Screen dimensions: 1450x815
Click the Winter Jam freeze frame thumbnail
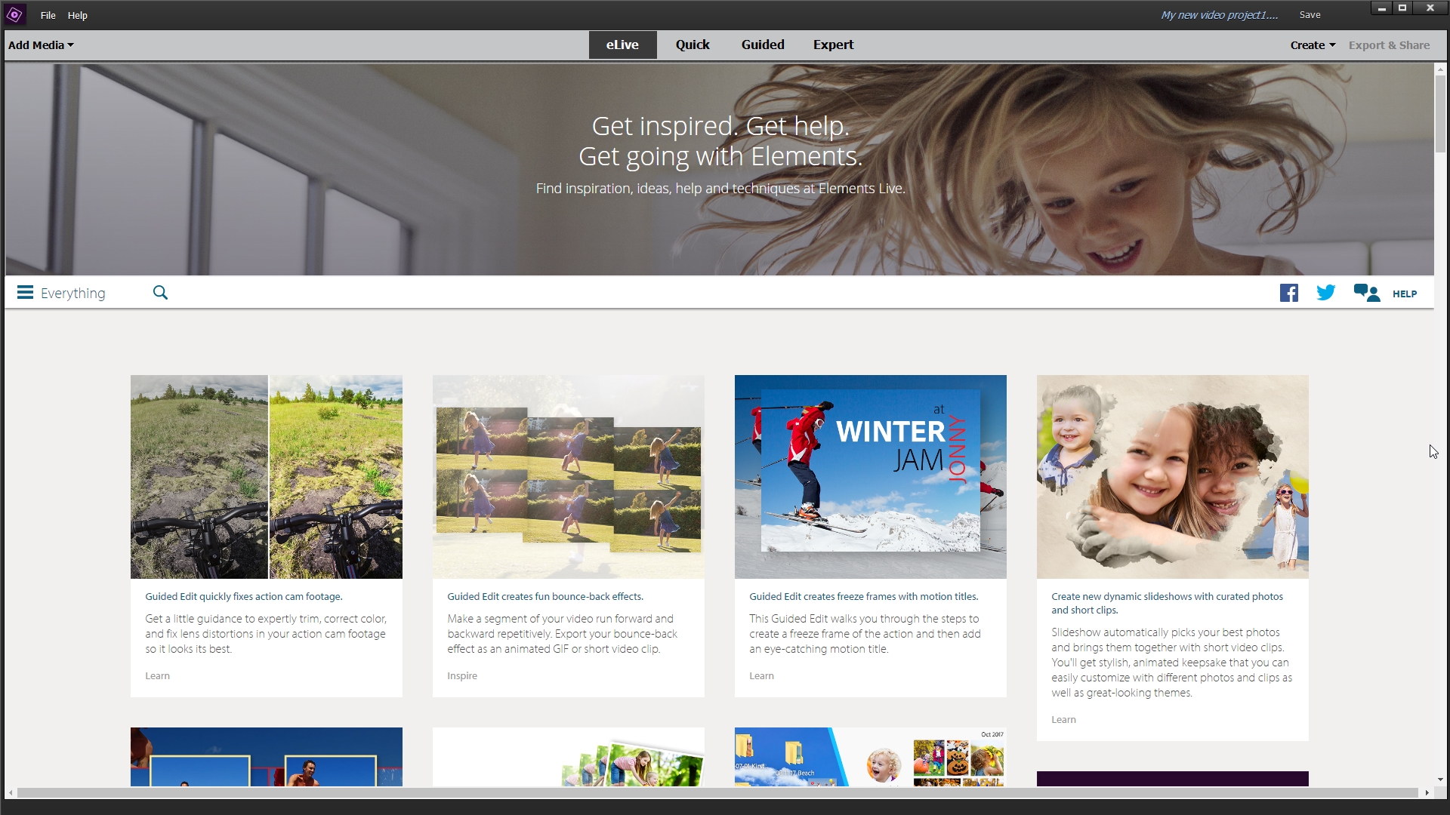[x=871, y=475]
